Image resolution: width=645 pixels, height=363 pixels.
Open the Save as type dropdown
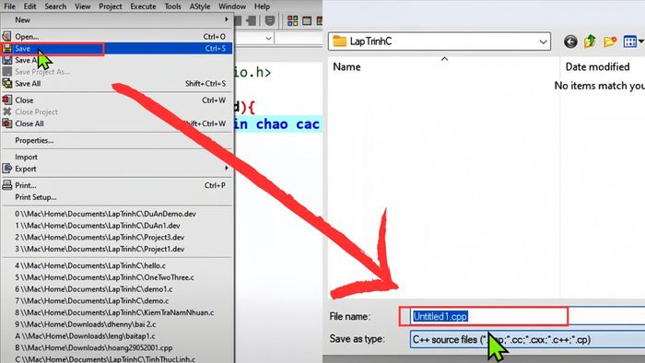click(x=527, y=340)
